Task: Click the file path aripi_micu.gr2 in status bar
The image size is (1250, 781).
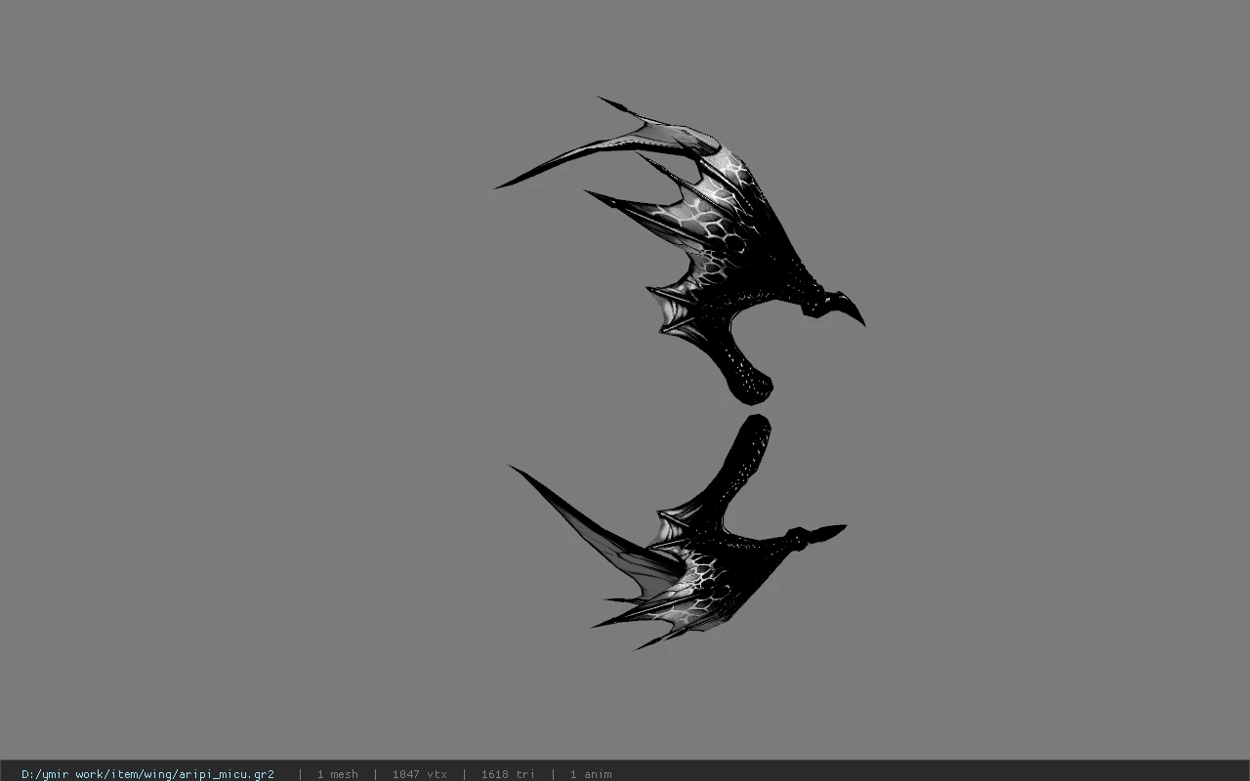Action: 147,774
